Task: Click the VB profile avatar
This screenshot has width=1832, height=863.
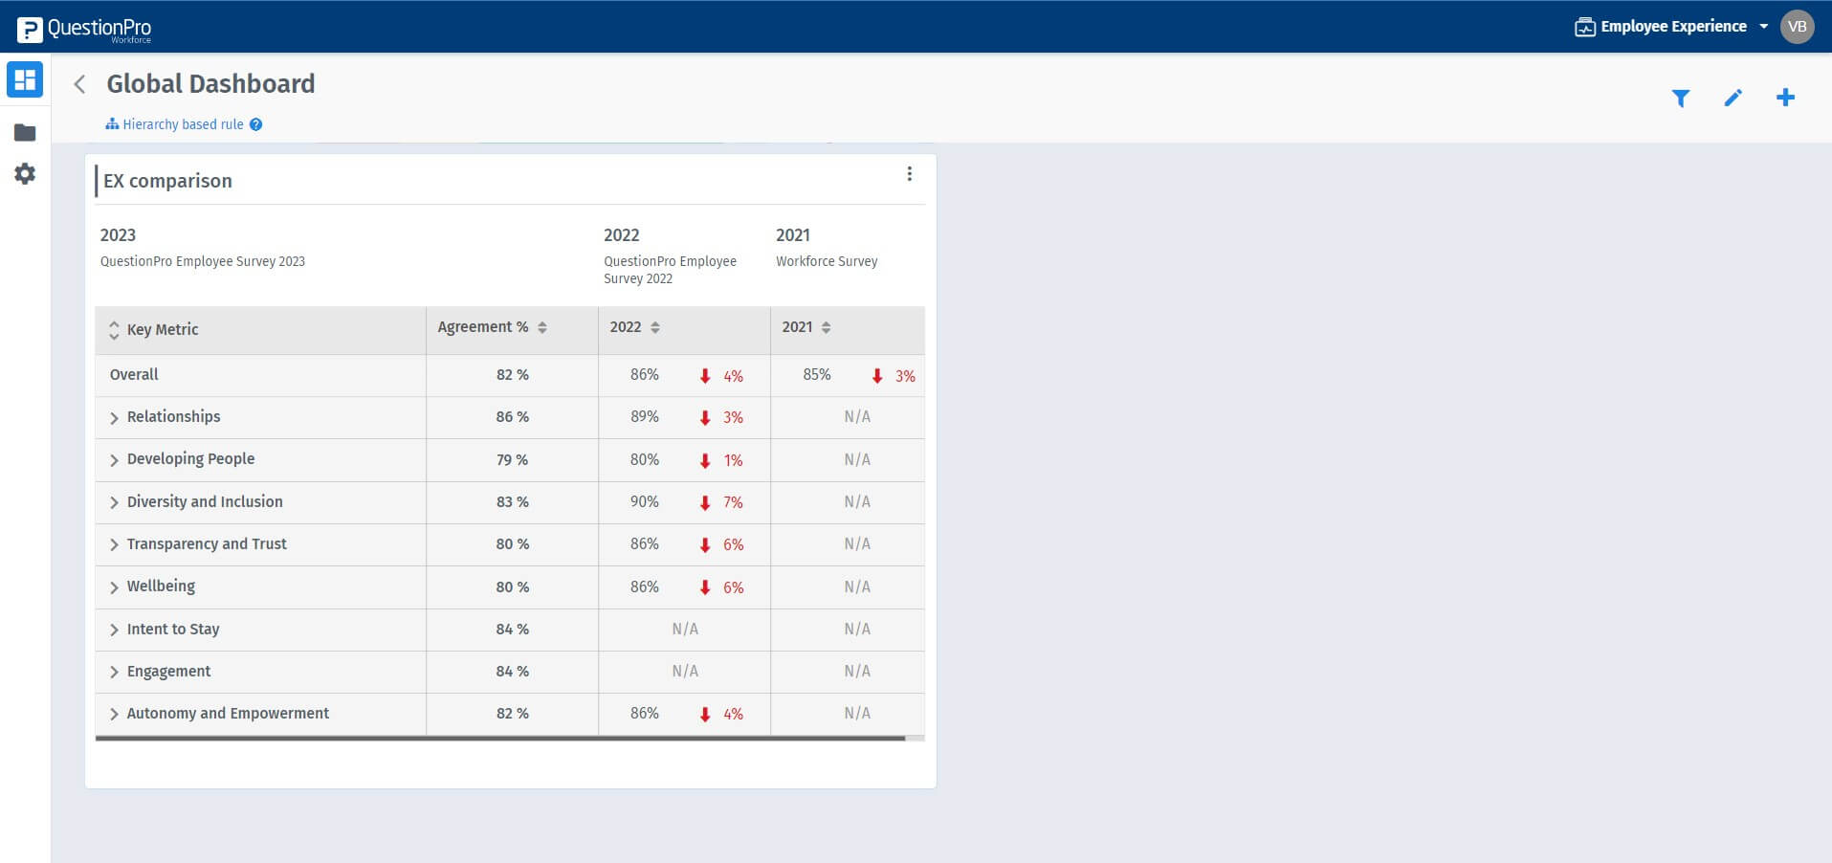Action: tap(1797, 26)
